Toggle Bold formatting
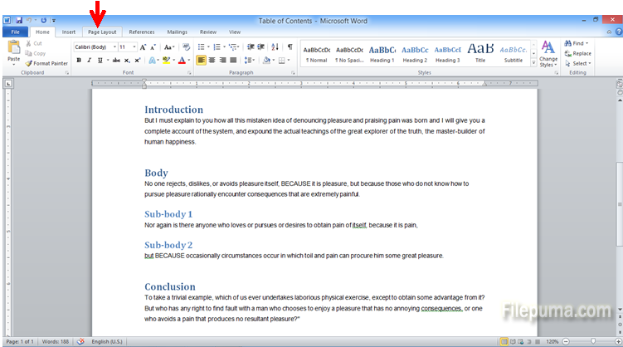Image resolution: width=623 pixels, height=347 pixels. tap(79, 61)
